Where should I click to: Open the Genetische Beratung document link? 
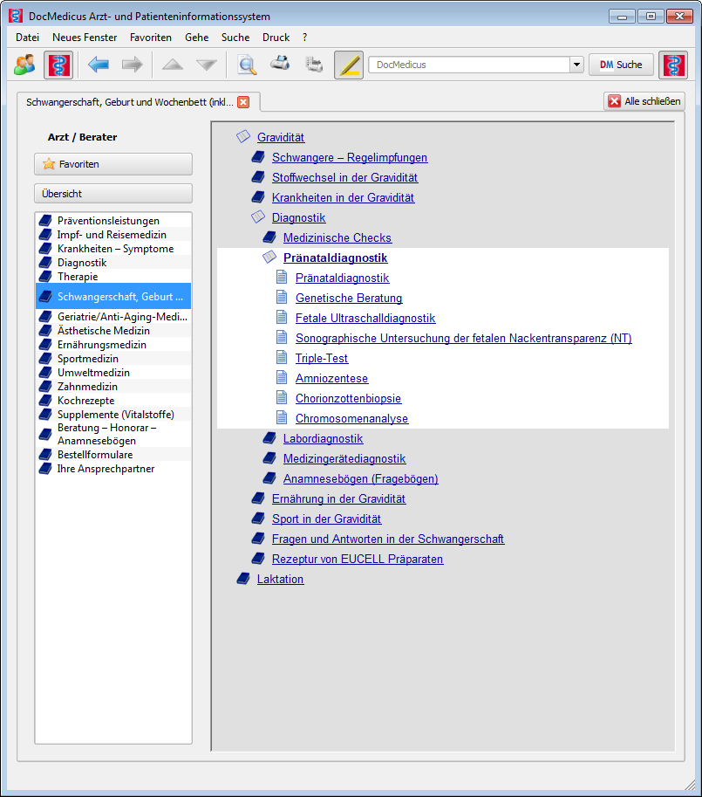(x=349, y=298)
